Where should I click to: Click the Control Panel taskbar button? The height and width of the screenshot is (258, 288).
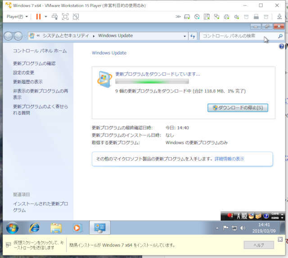pos(100,228)
